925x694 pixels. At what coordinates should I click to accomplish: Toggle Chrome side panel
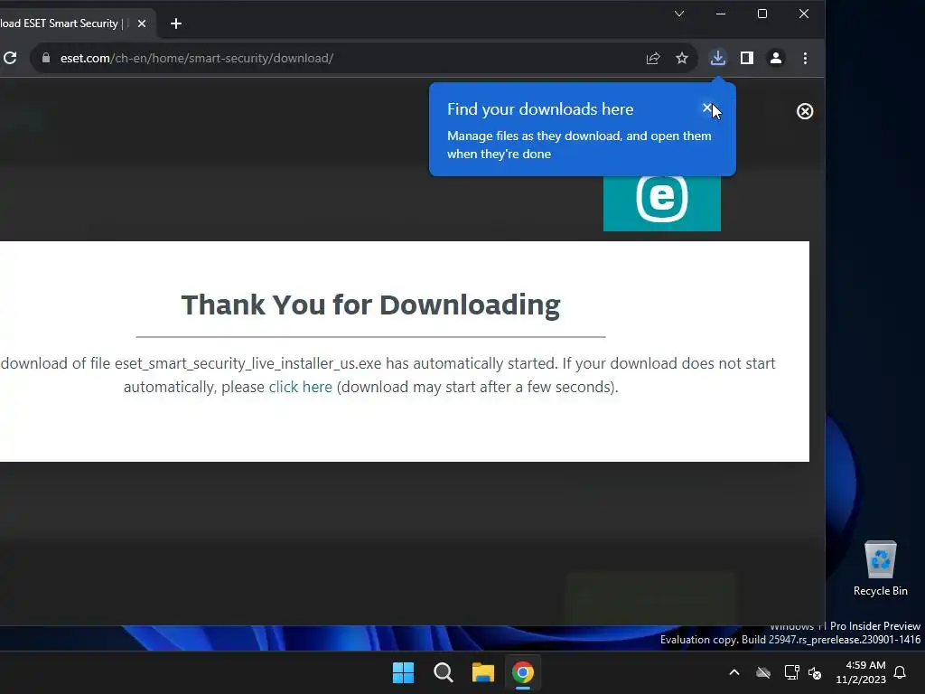point(747,58)
